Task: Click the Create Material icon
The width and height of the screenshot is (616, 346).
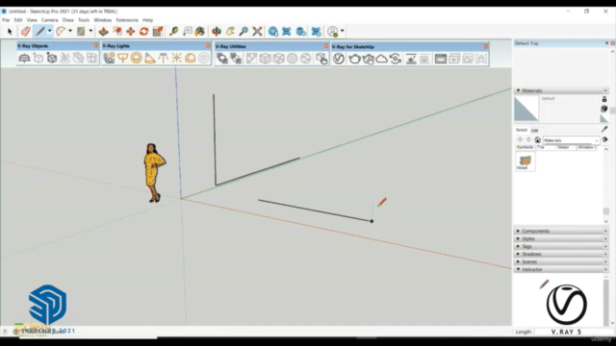Action: (x=604, y=109)
